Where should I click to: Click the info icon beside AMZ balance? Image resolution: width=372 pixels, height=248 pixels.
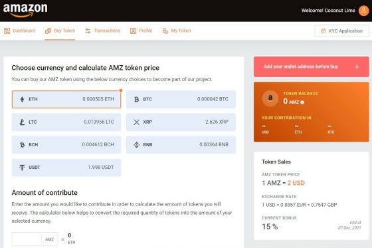click(x=302, y=102)
